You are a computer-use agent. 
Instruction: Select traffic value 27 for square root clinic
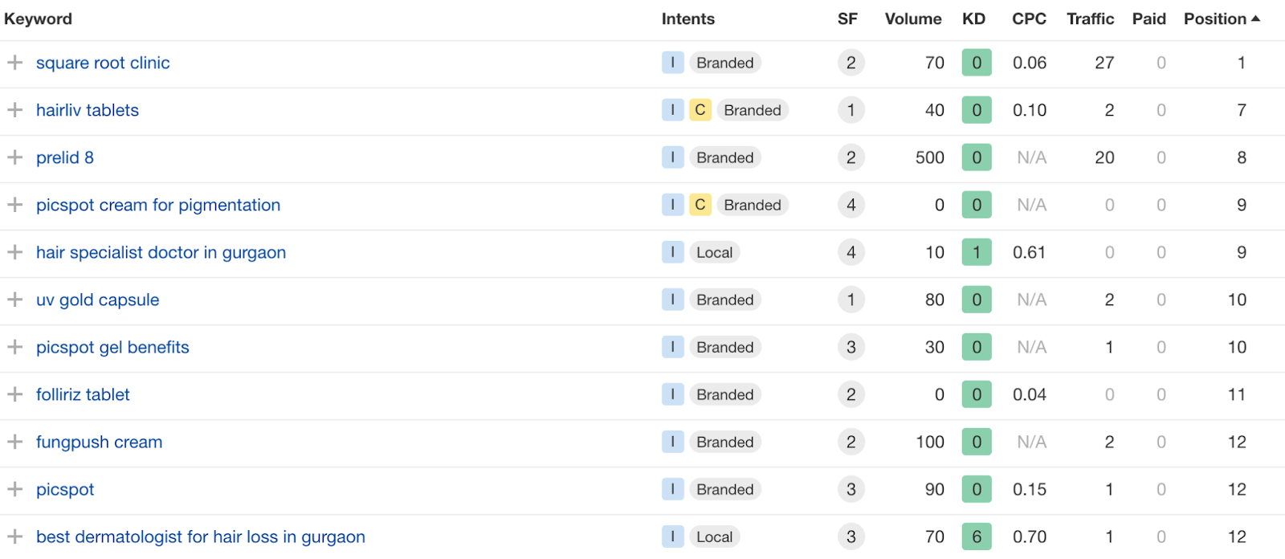1104,63
